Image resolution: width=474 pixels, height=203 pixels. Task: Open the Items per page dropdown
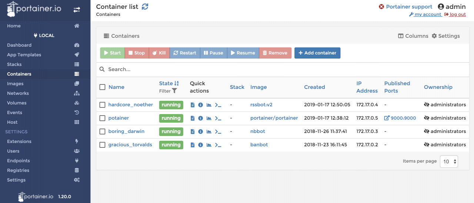pyautogui.click(x=449, y=162)
